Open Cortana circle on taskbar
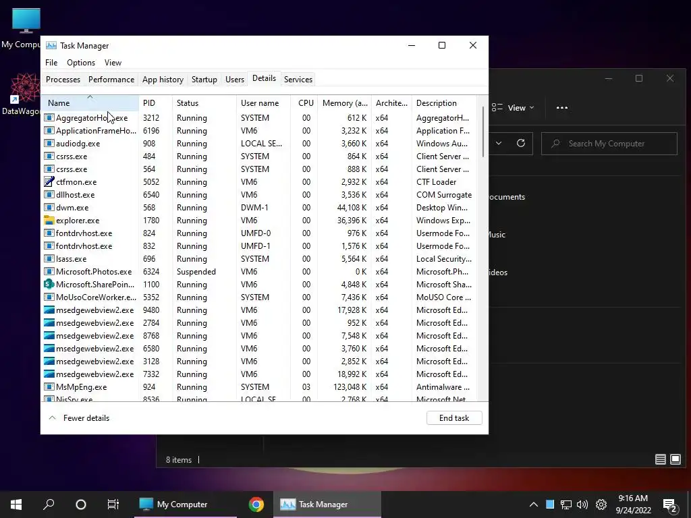This screenshot has width=691, height=518. (81, 505)
